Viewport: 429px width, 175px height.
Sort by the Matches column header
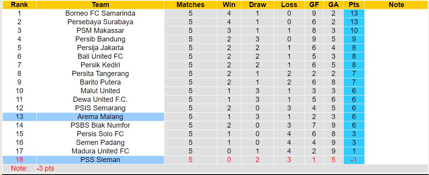coord(190,5)
